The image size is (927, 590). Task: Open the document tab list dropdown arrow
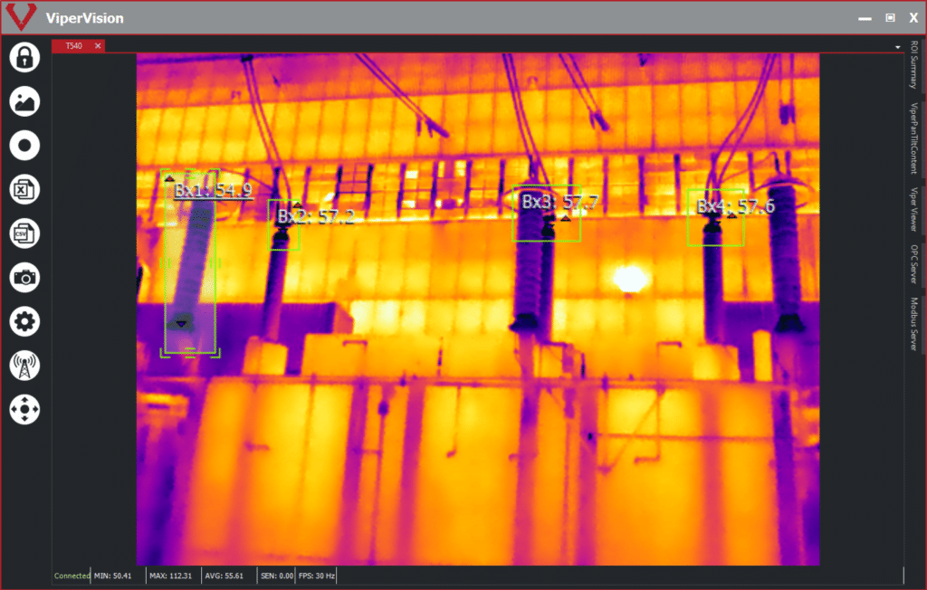pyautogui.click(x=897, y=46)
